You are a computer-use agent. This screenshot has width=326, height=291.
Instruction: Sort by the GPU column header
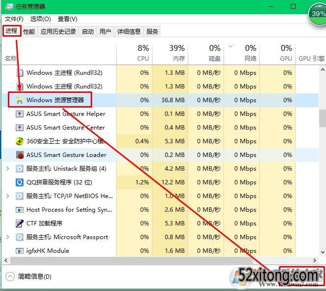(277, 54)
